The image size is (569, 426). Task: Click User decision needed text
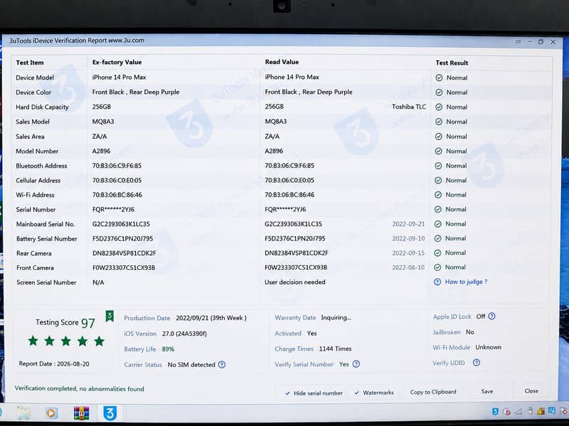[x=295, y=282]
